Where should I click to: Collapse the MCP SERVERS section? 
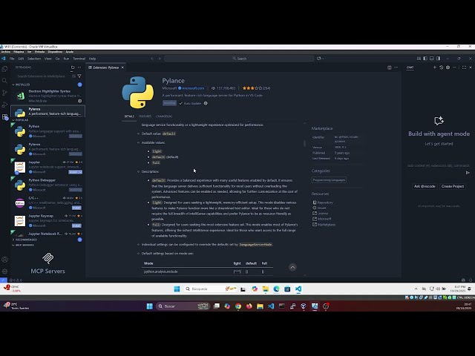coord(23,245)
